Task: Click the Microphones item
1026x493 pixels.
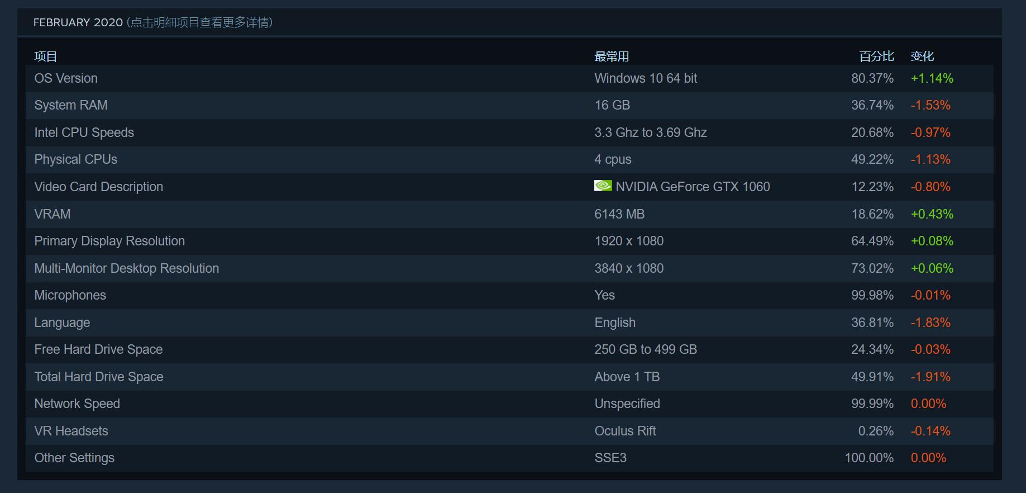Action: [70, 295]
